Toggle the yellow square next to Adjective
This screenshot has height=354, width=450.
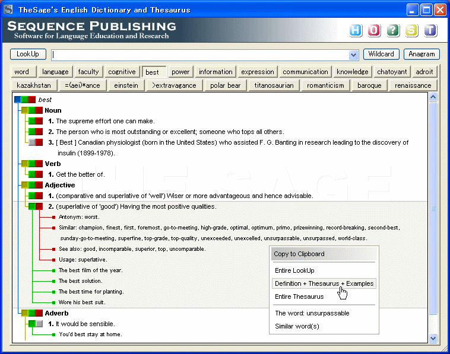[x=24, y=185]
